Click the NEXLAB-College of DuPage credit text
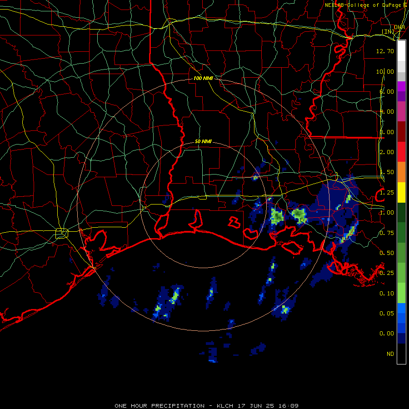This screenshot has width=409, height=409. 364,5
